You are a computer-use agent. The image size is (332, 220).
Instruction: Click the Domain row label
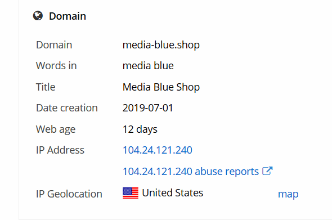click(54, 45)
